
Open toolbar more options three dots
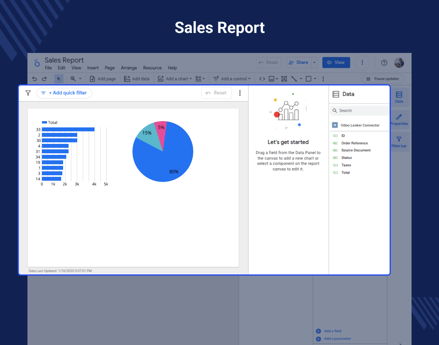pyautogui.click(x=323, y=79)
